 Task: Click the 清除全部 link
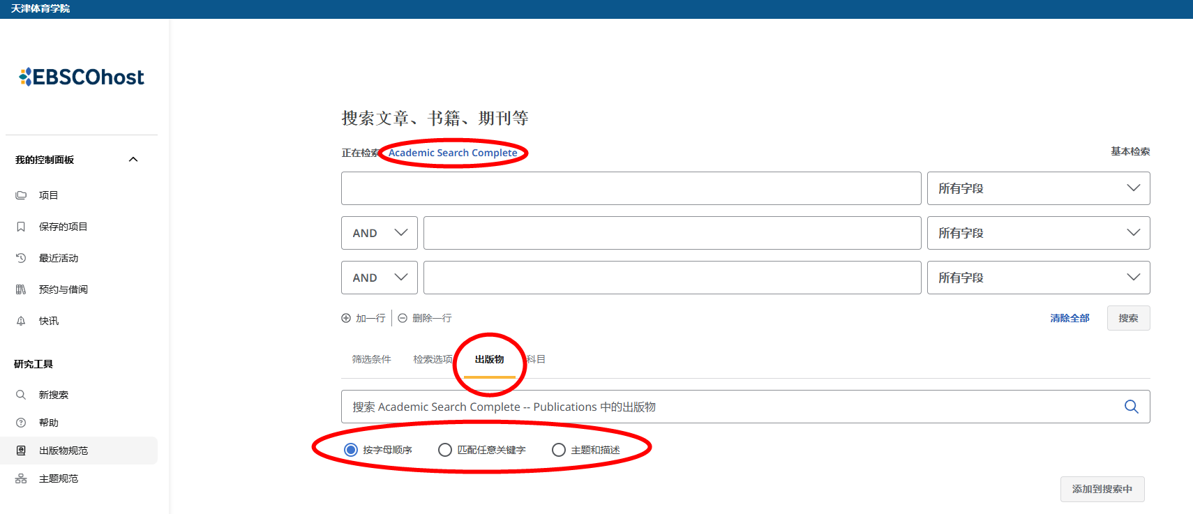1070,318
